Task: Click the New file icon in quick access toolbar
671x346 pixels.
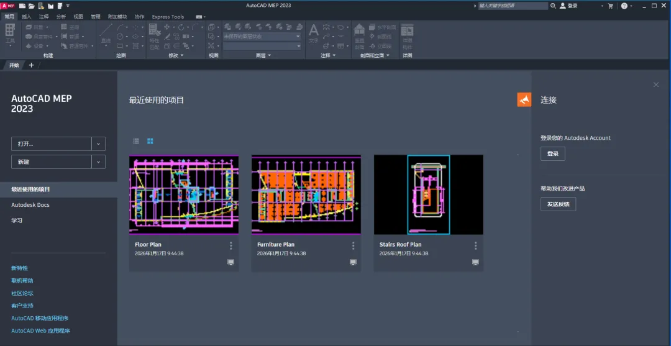Action: click(22, 6)
